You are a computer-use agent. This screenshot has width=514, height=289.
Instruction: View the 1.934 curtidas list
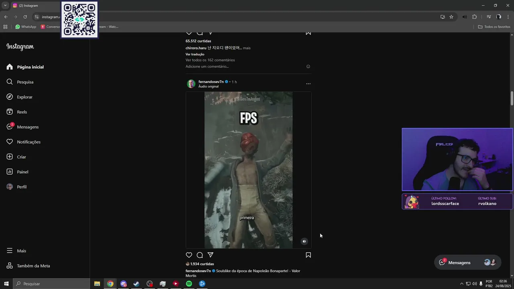click(x=202, y=264)
